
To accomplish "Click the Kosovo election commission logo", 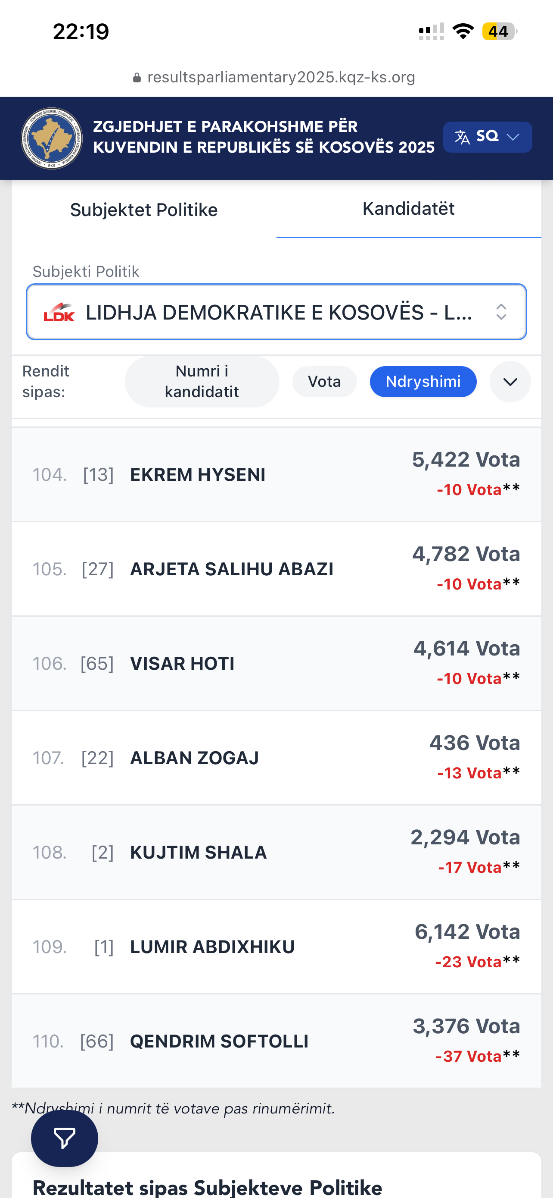I will 52,138.
